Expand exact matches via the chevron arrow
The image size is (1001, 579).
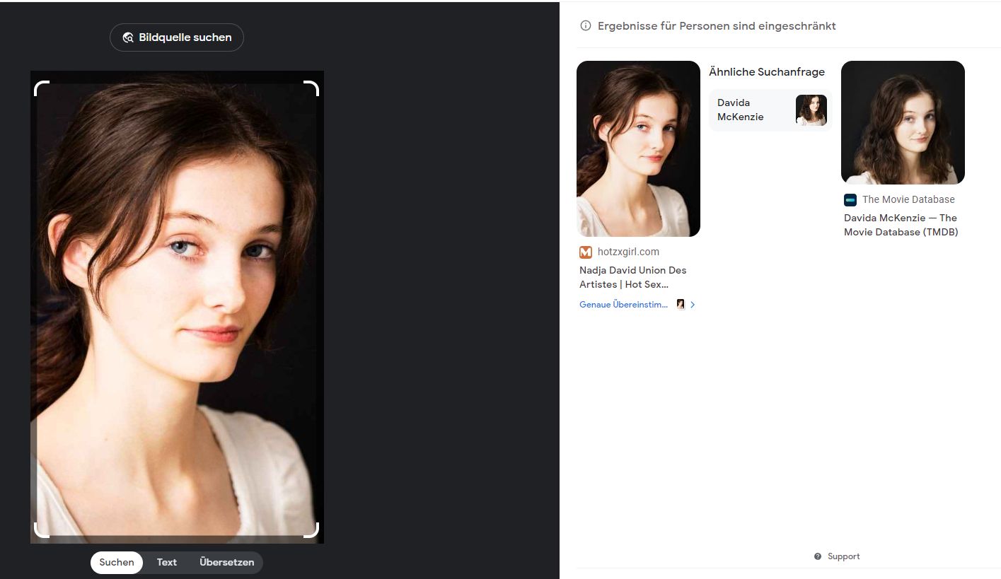tap(693, 305)
